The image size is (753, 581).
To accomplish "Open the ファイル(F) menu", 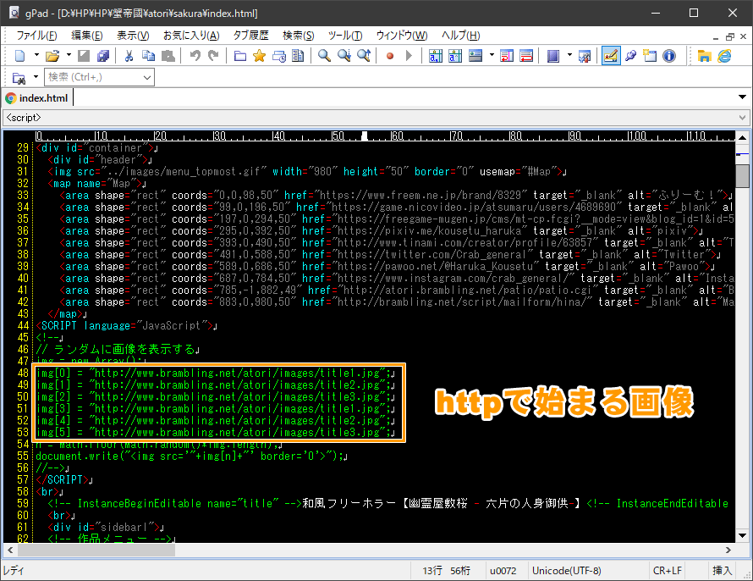I will click(36, 36).
